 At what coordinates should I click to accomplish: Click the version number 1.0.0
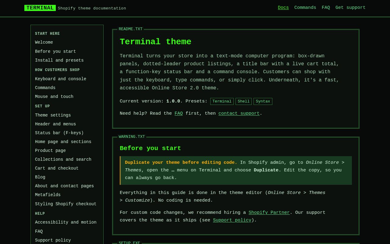(x=173, y=101)
